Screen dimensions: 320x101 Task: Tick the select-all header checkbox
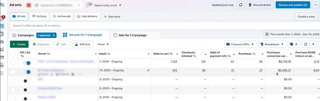pos(13,54)
